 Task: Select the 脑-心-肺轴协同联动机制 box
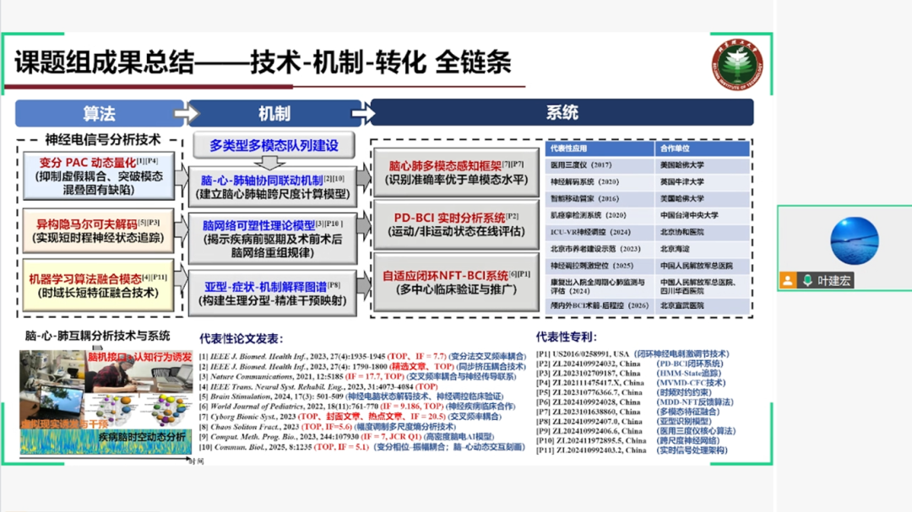pos(272,186)
